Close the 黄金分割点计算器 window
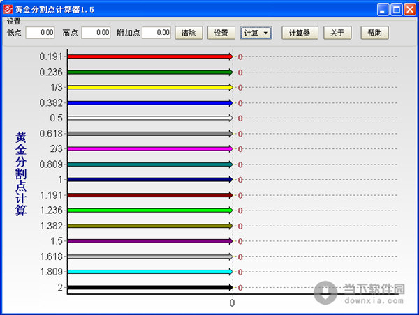The image size is (419, 315). point(410,10)
